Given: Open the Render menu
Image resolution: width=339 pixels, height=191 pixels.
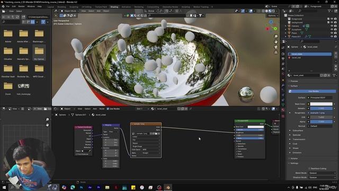Looking at the screenshot, I should [21, 6].
